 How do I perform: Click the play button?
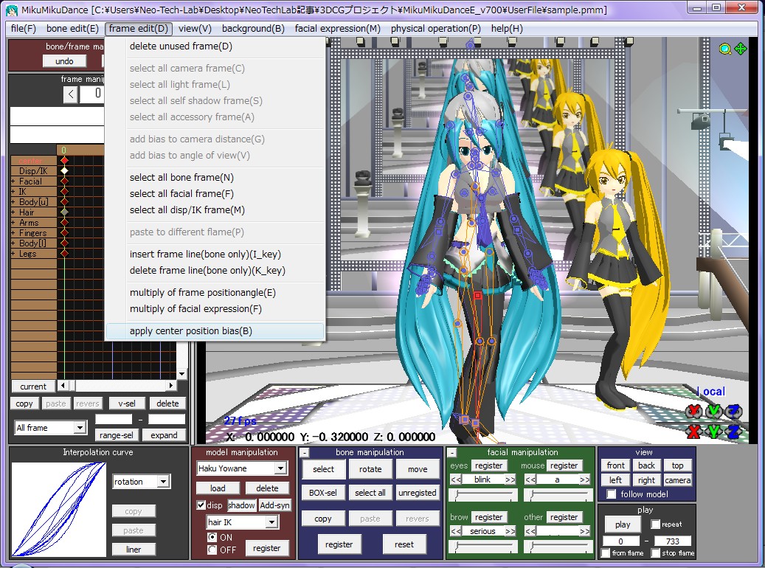click(623, 524)
